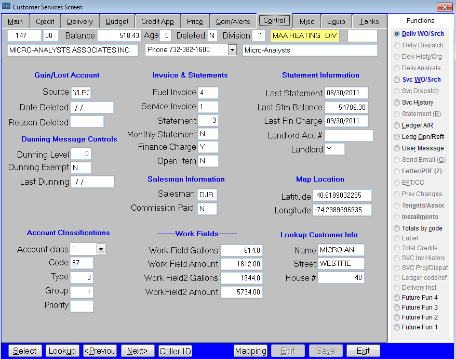This screenshot has width=456, height=359.
Task: Exit the Customer Services Screen
Action: coord(363,351)
